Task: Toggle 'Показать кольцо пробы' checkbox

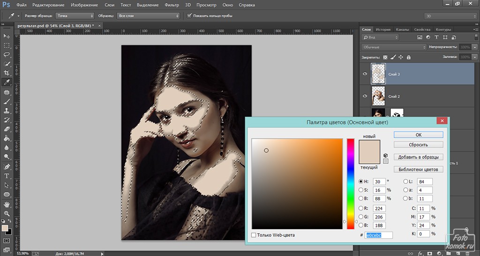Action: pyautogui.click(x=189, y=15)
